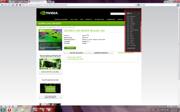Choose ARG - Argentina from country list
The width and height of the screenshot is (180, 112).
(x=131, y=16)
